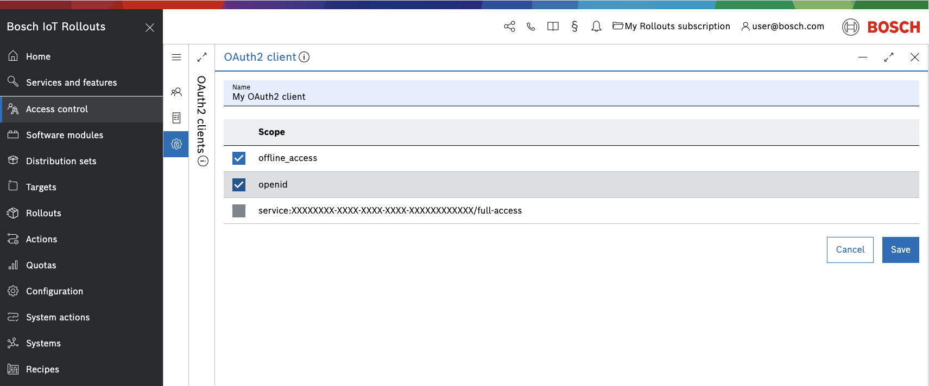
Task: Go to Distribution sets in sidebar
Action: pos(61,161)
